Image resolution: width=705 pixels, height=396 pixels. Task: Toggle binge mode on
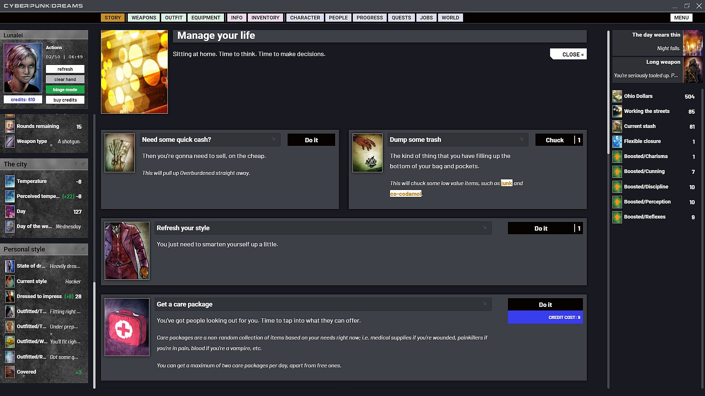(65, 90)
